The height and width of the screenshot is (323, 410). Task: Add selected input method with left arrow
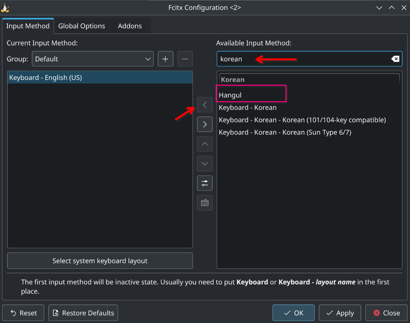pyautogui.click(x=205, y=105)
